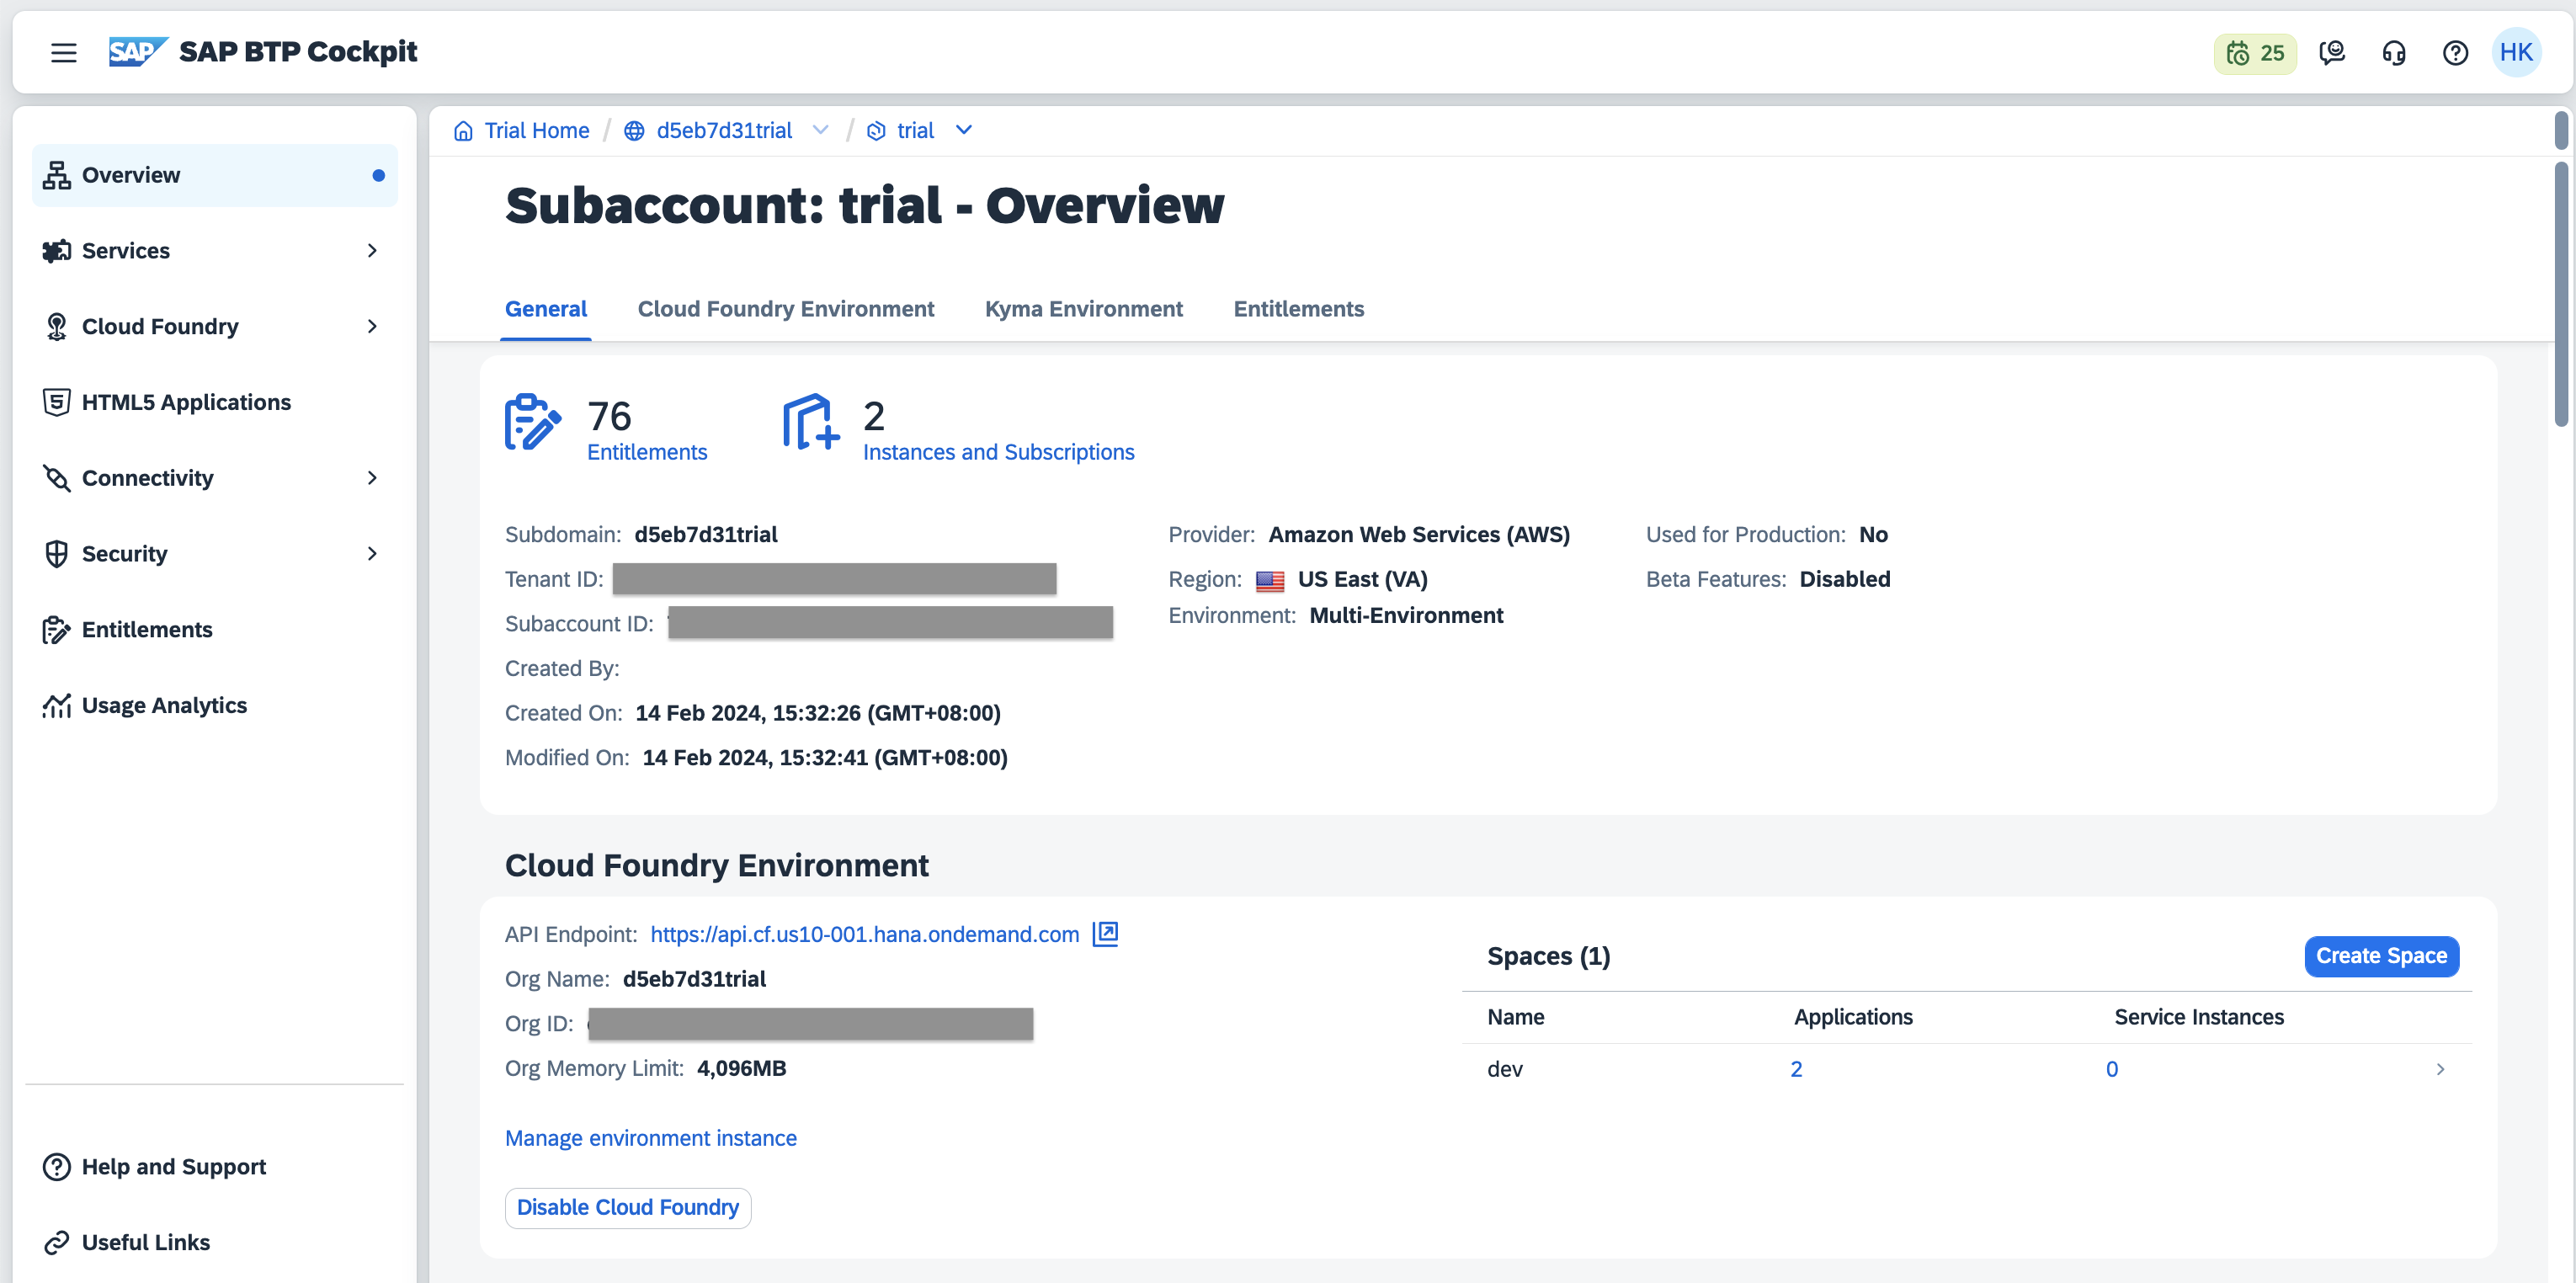Toggle the hamburger navigation menu icon
2576x1283 pixels.
click(x=63, y=52)
